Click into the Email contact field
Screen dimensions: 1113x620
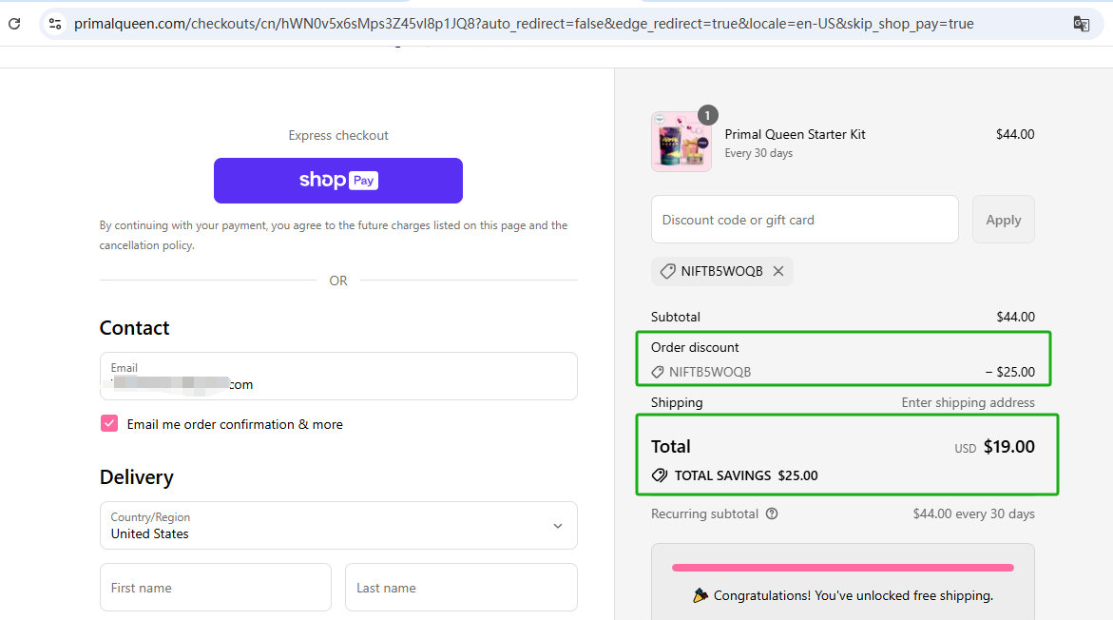[338, 376]
